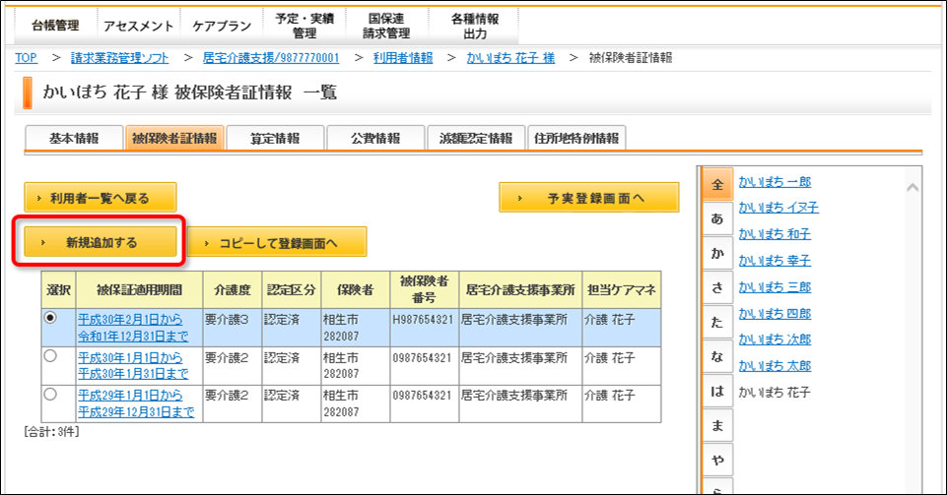Filter user list by か

pyautogui.click(x=717, y=253)
